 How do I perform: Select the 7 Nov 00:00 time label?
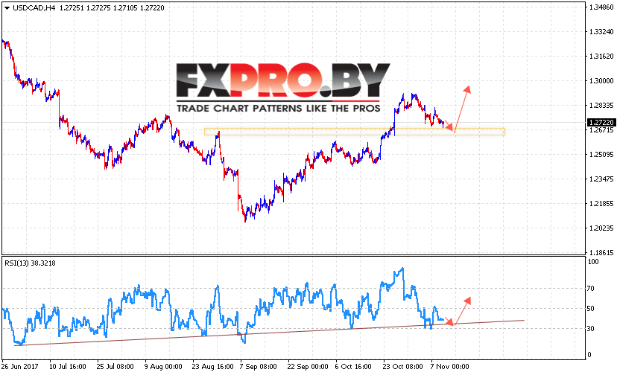450,366
